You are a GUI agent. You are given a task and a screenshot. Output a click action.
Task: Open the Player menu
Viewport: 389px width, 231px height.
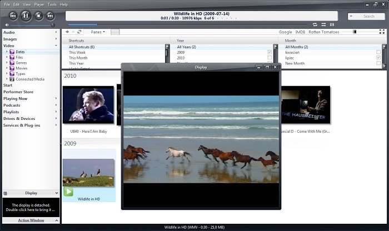(39, 4)
